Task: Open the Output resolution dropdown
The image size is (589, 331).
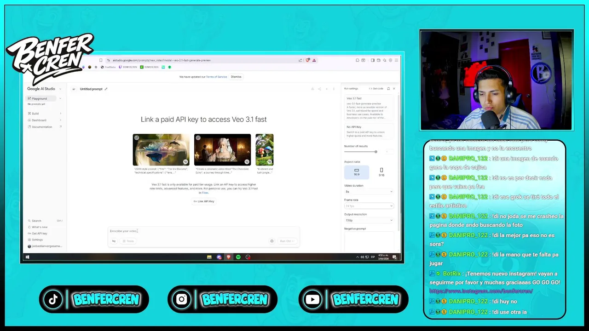Action: 369,220
